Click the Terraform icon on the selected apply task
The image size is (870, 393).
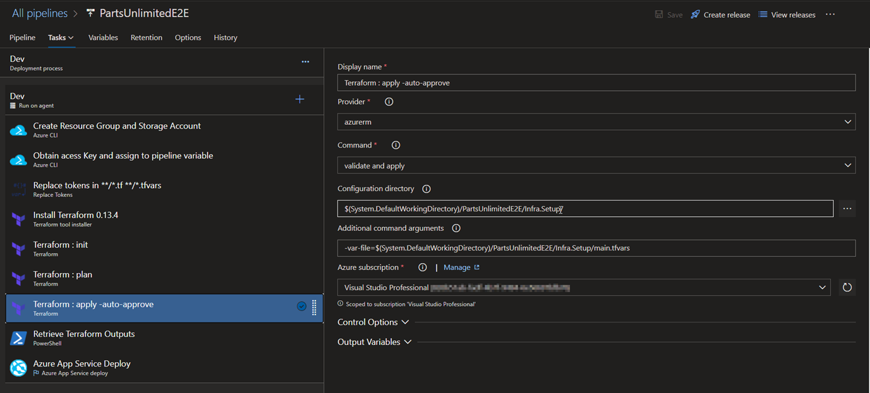[x=18, y=308]
